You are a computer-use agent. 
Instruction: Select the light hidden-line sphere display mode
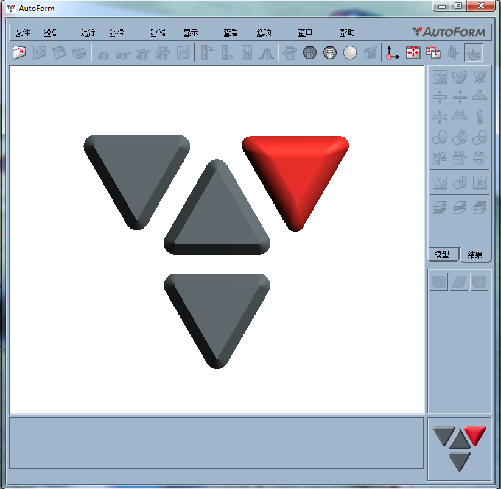[x=330, y=52]
